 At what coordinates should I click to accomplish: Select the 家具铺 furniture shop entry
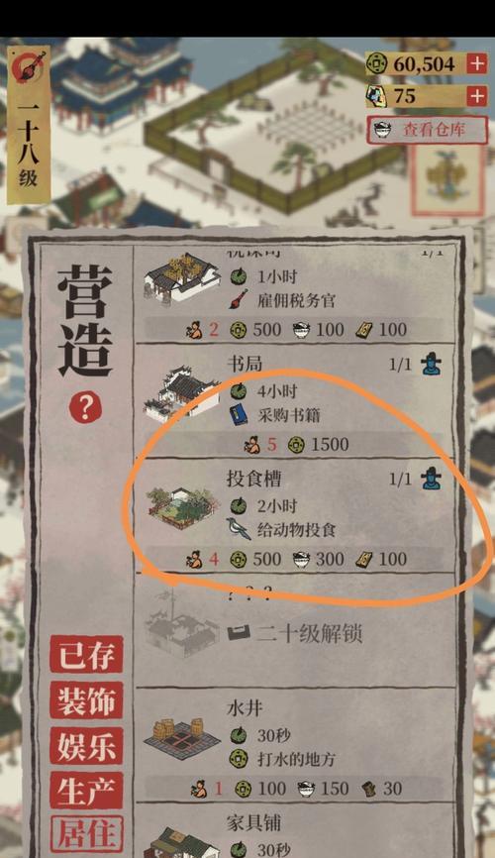(x=295, y=830)
